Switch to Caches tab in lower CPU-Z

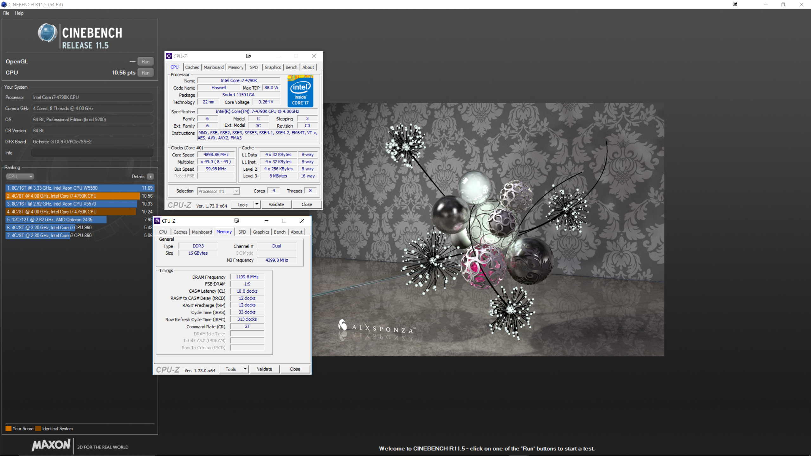(180, 232)
